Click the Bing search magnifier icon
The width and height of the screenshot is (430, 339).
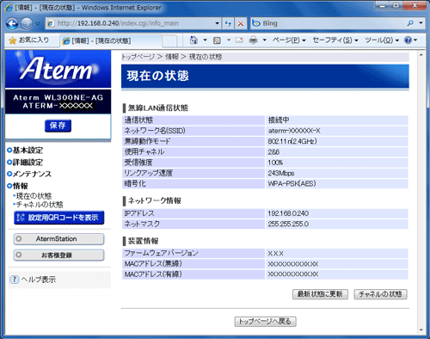[x=410, y=23]
